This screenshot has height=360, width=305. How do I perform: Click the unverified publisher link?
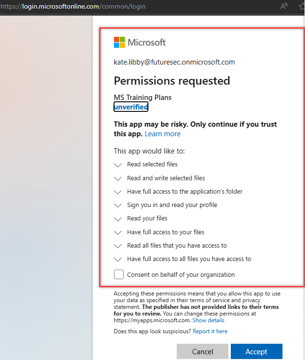pos(131,107)
